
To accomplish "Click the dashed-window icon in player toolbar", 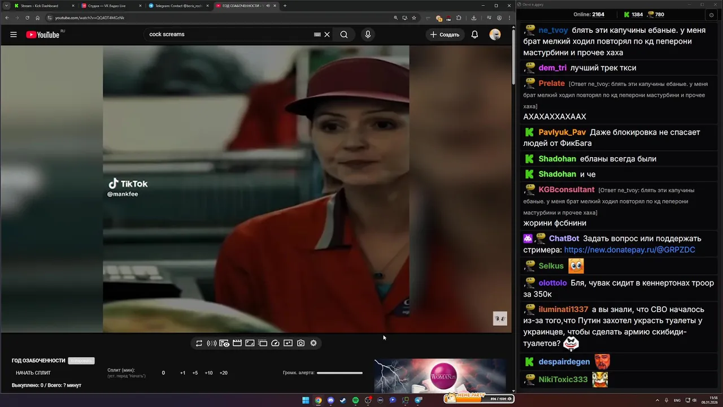I will pyautogui.click(x=263, y=343).
